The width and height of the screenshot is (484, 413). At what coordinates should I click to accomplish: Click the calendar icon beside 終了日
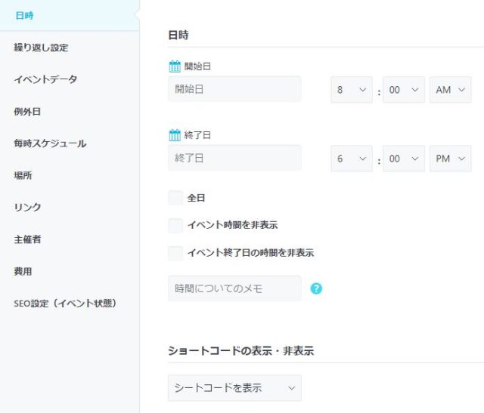[175, 135]
